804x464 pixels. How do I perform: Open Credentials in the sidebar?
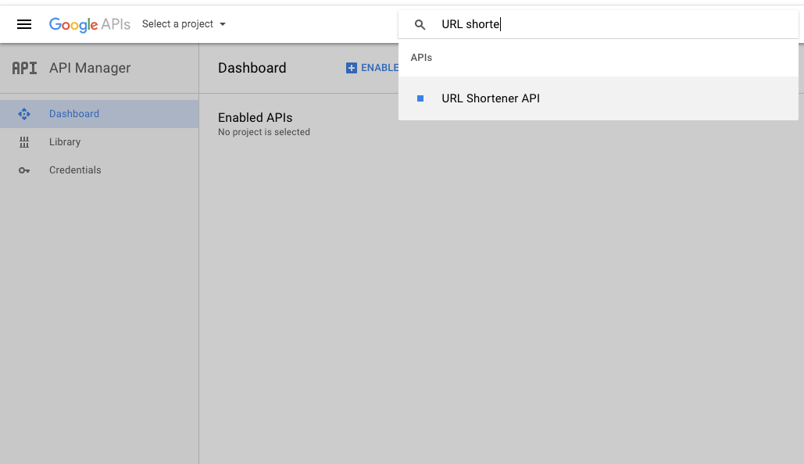pos(99,170)
